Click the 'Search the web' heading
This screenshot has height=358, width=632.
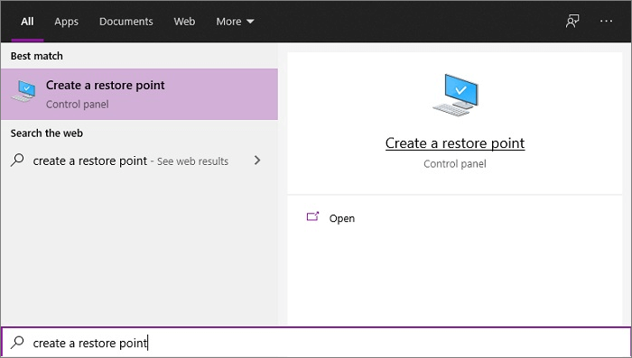47,133
